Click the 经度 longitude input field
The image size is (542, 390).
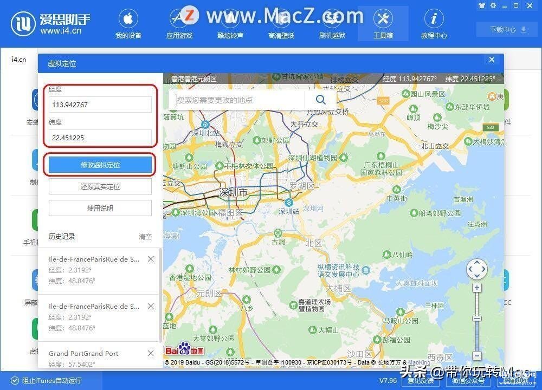point(100,105)
